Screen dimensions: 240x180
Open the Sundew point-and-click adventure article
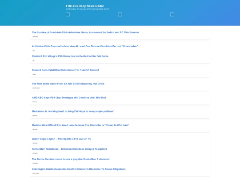(85, 32)
